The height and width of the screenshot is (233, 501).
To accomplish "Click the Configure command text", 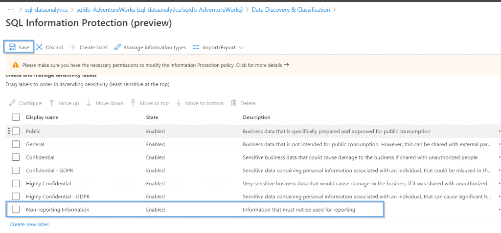I will click(x=30, y=103).
